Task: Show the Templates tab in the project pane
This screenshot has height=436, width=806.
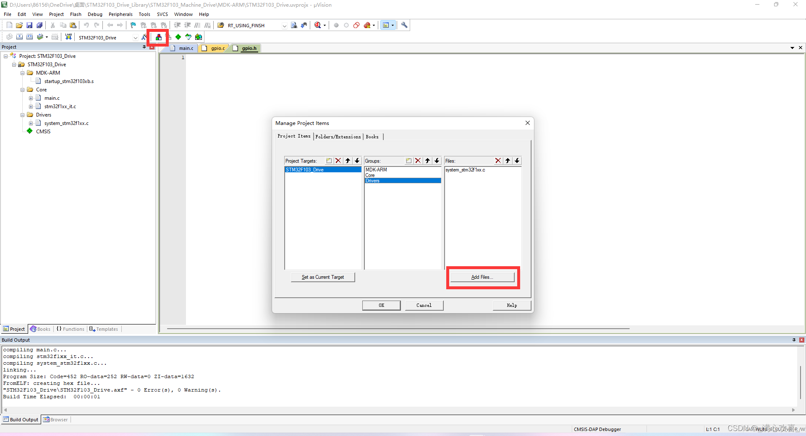Action: tap(104, 329)
